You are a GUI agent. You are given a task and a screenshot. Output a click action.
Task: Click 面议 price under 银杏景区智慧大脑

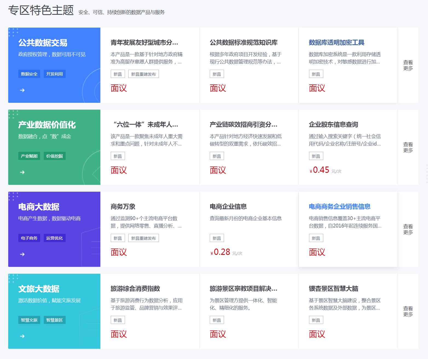click(317, 334)
